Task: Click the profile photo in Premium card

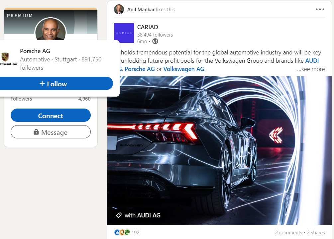Action: [51, 30]
